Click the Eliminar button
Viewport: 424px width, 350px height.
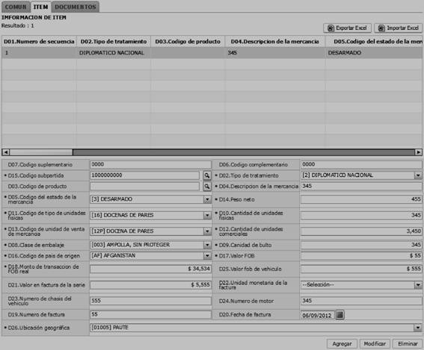(x=408, y=344)
